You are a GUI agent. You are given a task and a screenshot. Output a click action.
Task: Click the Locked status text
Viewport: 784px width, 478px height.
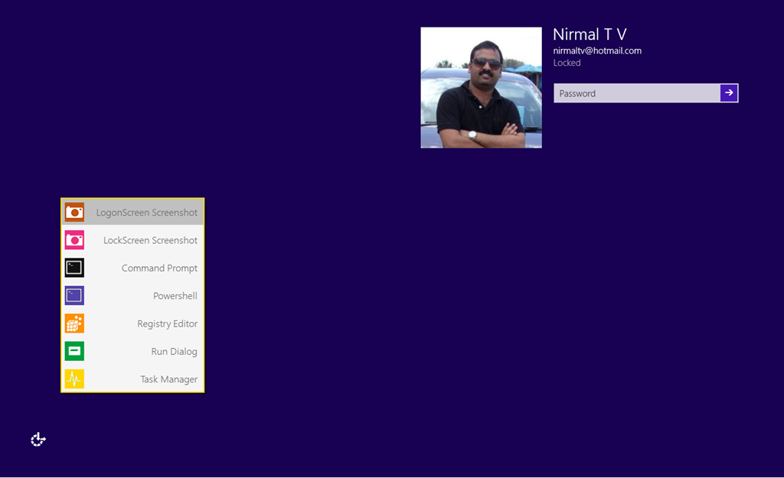[x=567, y=63]
